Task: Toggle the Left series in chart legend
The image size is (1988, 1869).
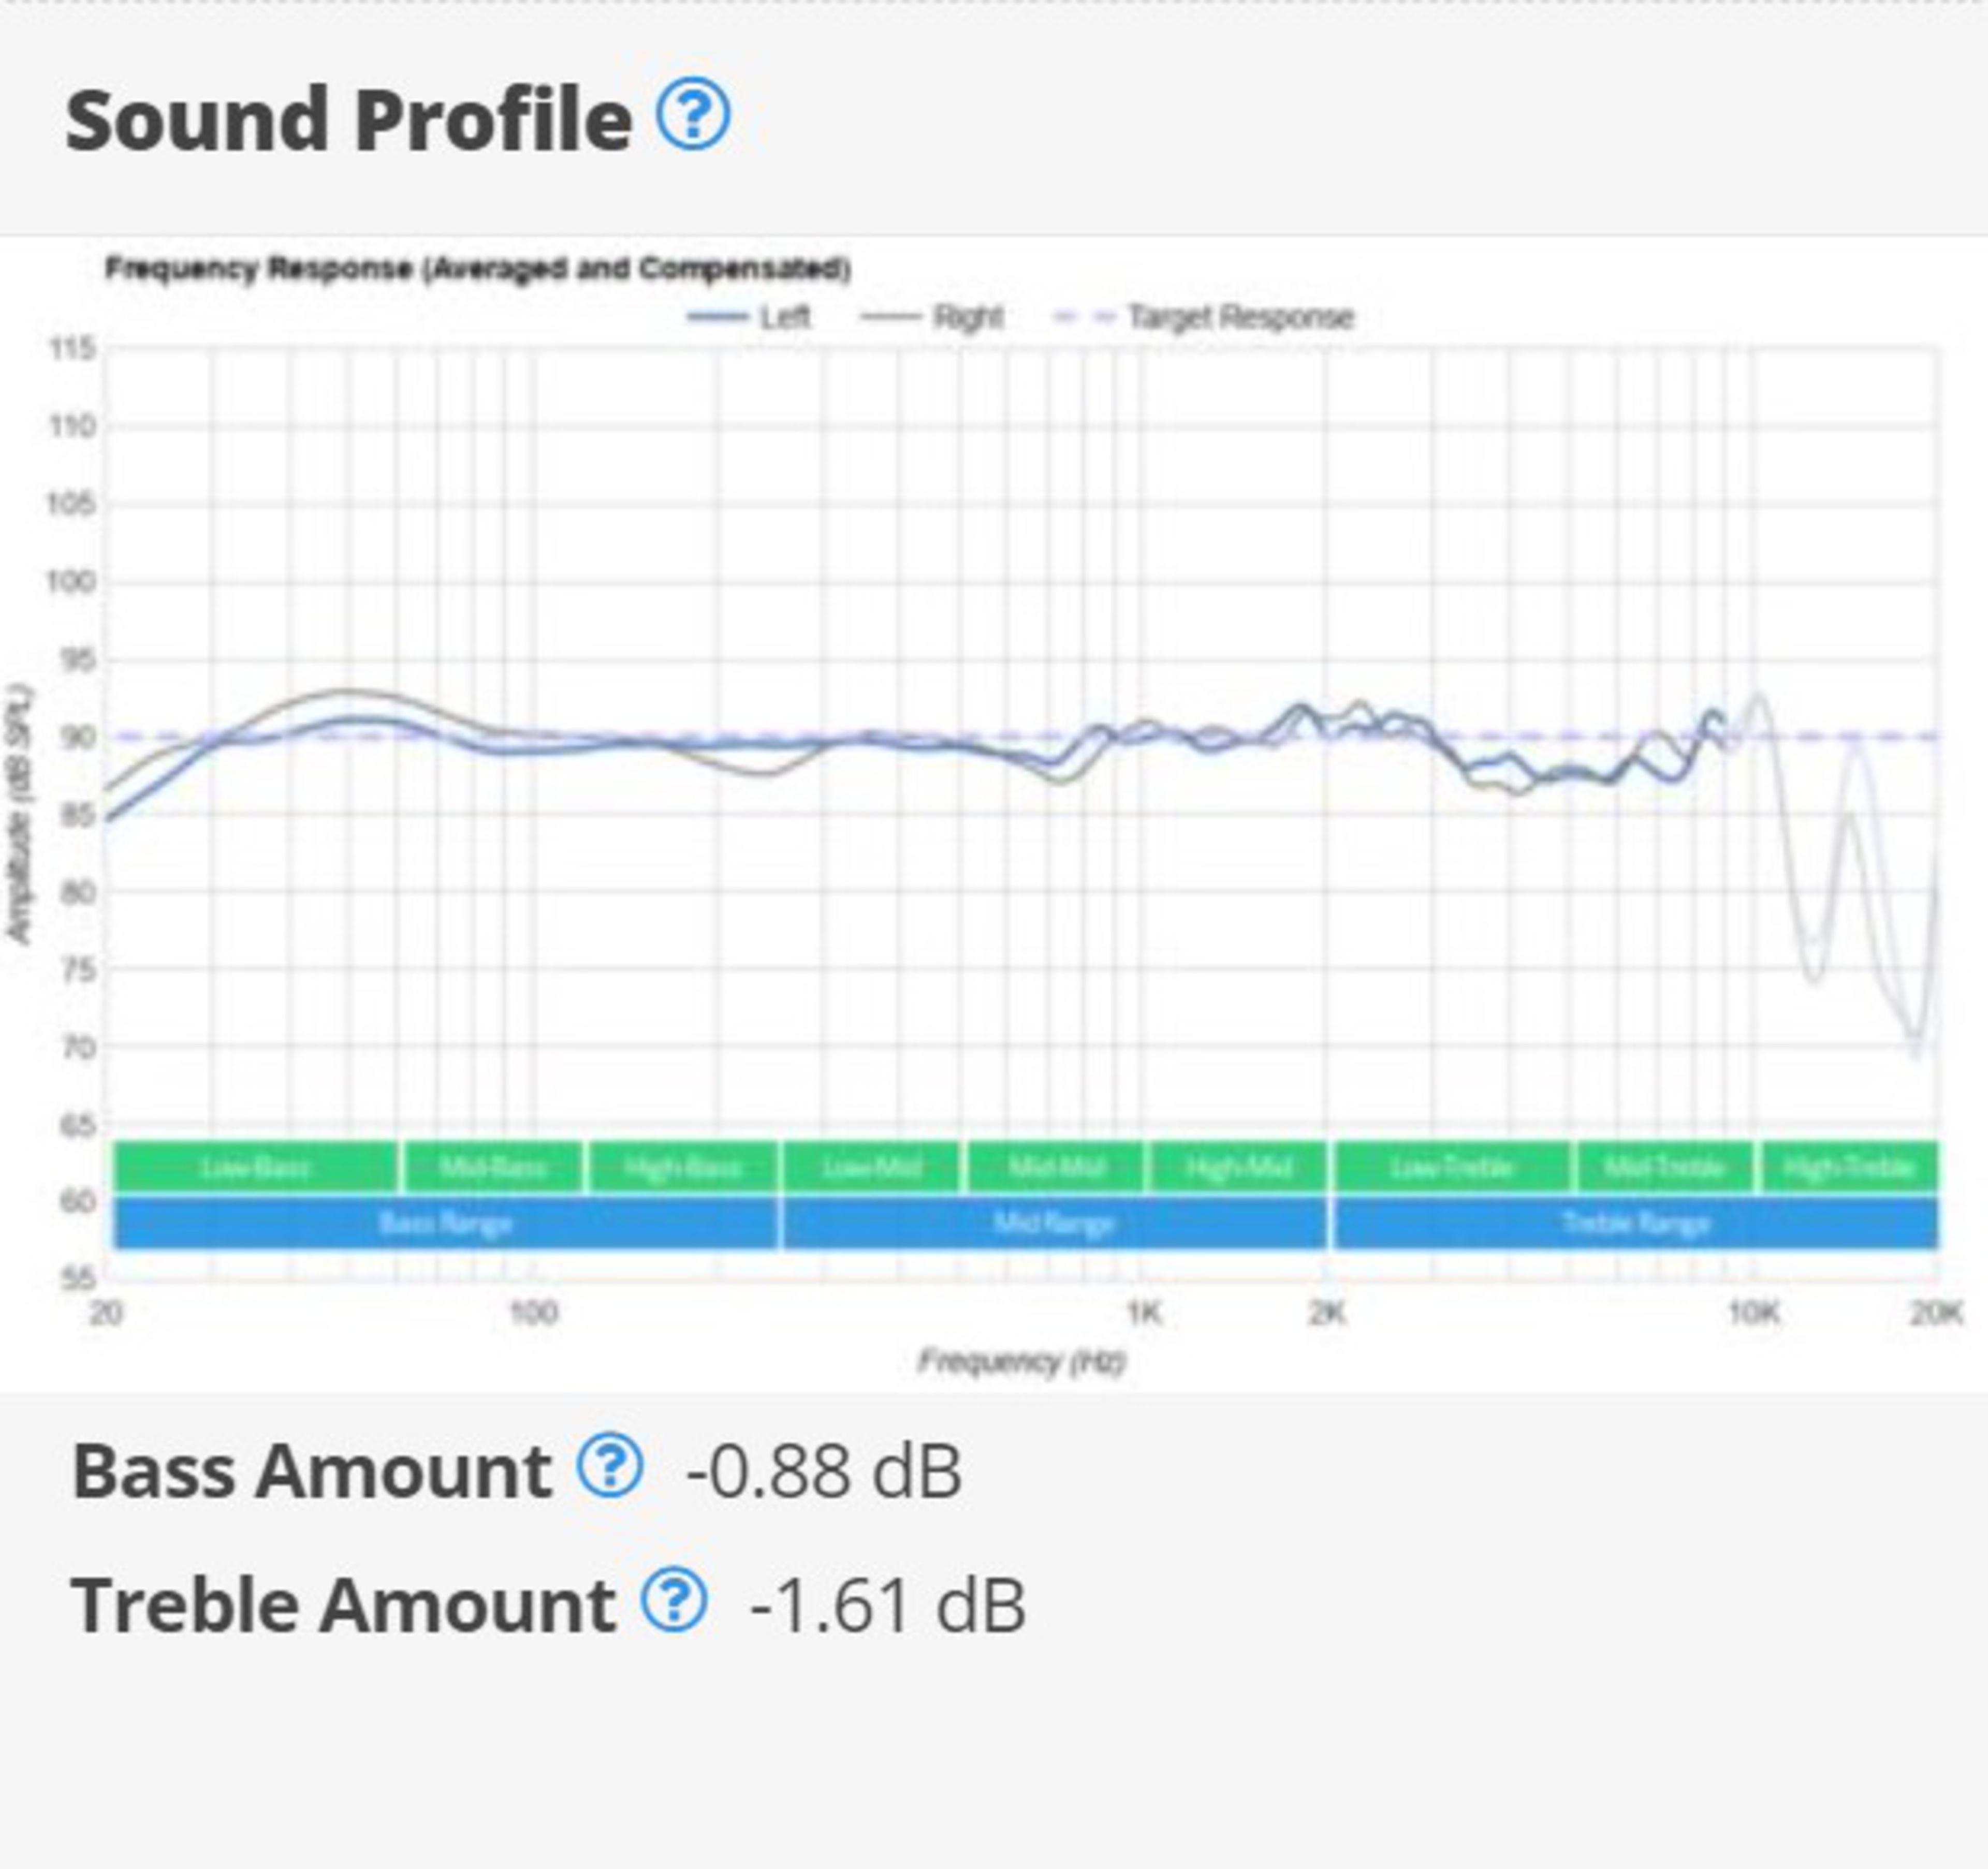Action: pyautogui.click(x=784, y=318)
